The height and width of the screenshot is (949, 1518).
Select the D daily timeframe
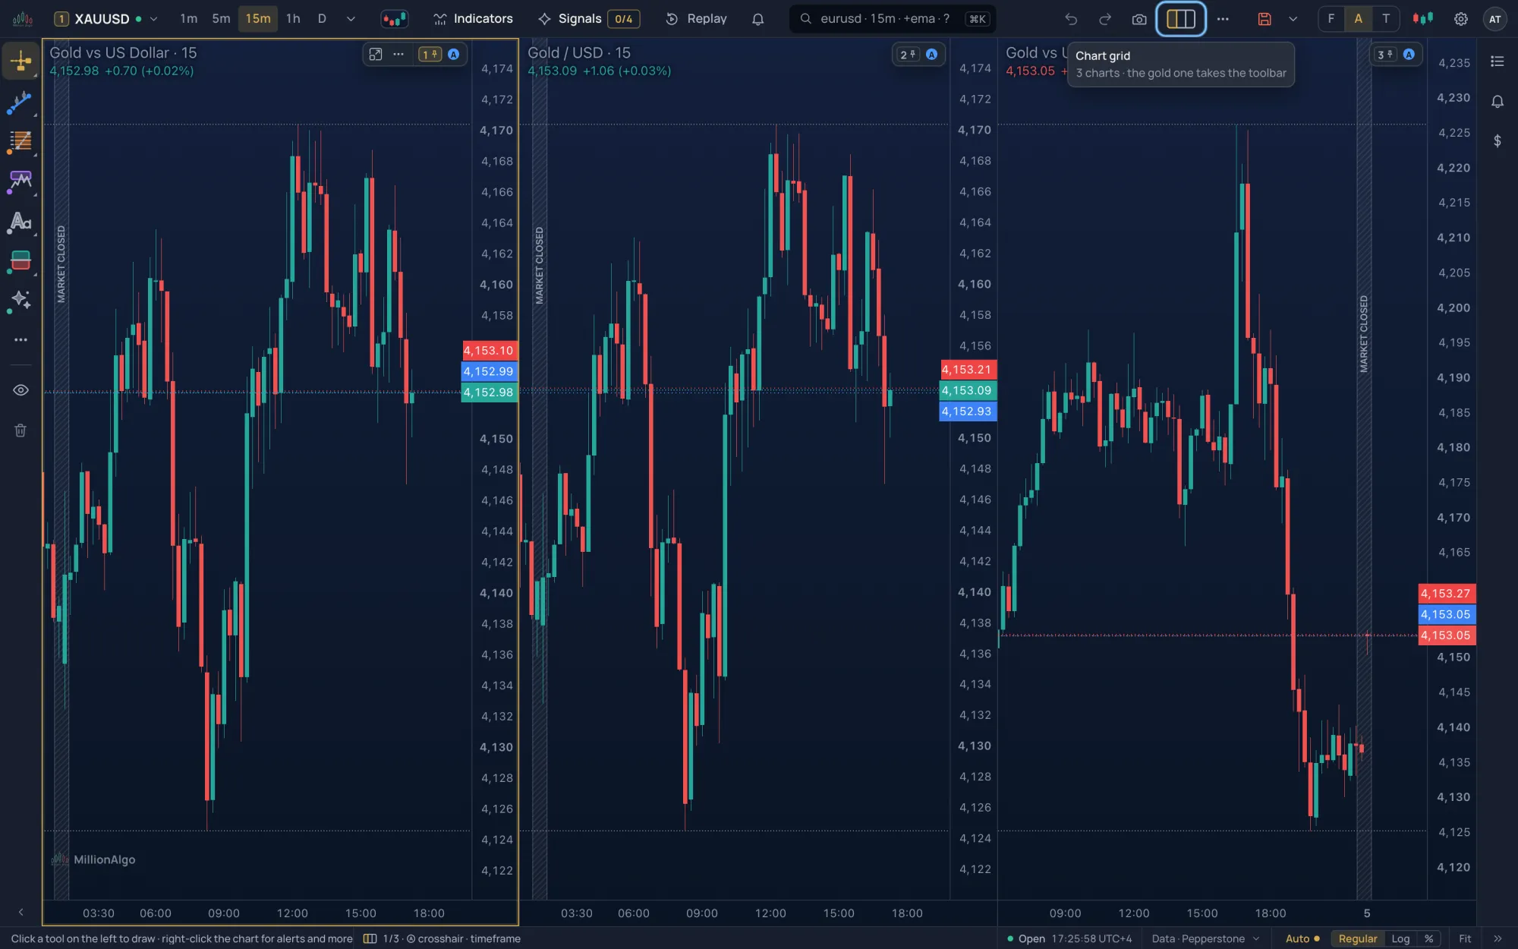[x=322, y=18]
